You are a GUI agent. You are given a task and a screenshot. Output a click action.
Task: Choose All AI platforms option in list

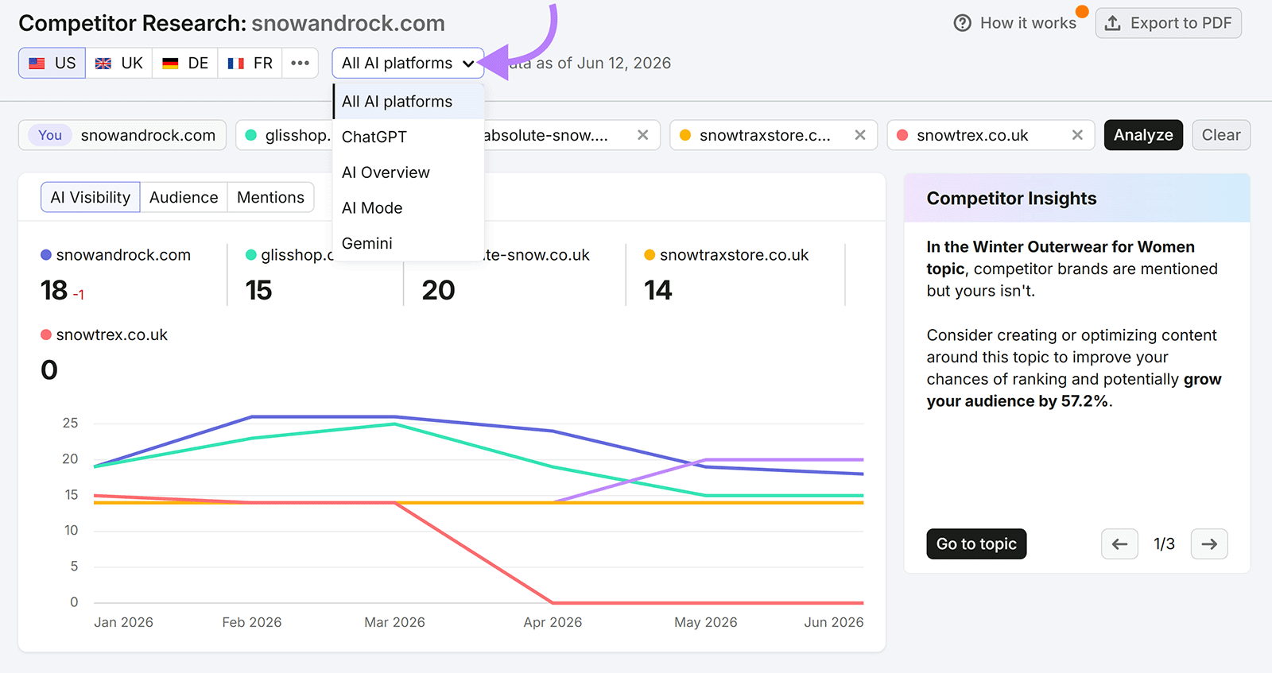coord(409,102)
